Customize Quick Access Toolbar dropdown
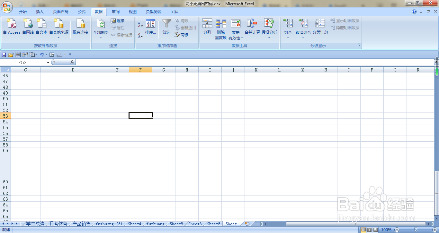The image size is (439, 233). 70,55
